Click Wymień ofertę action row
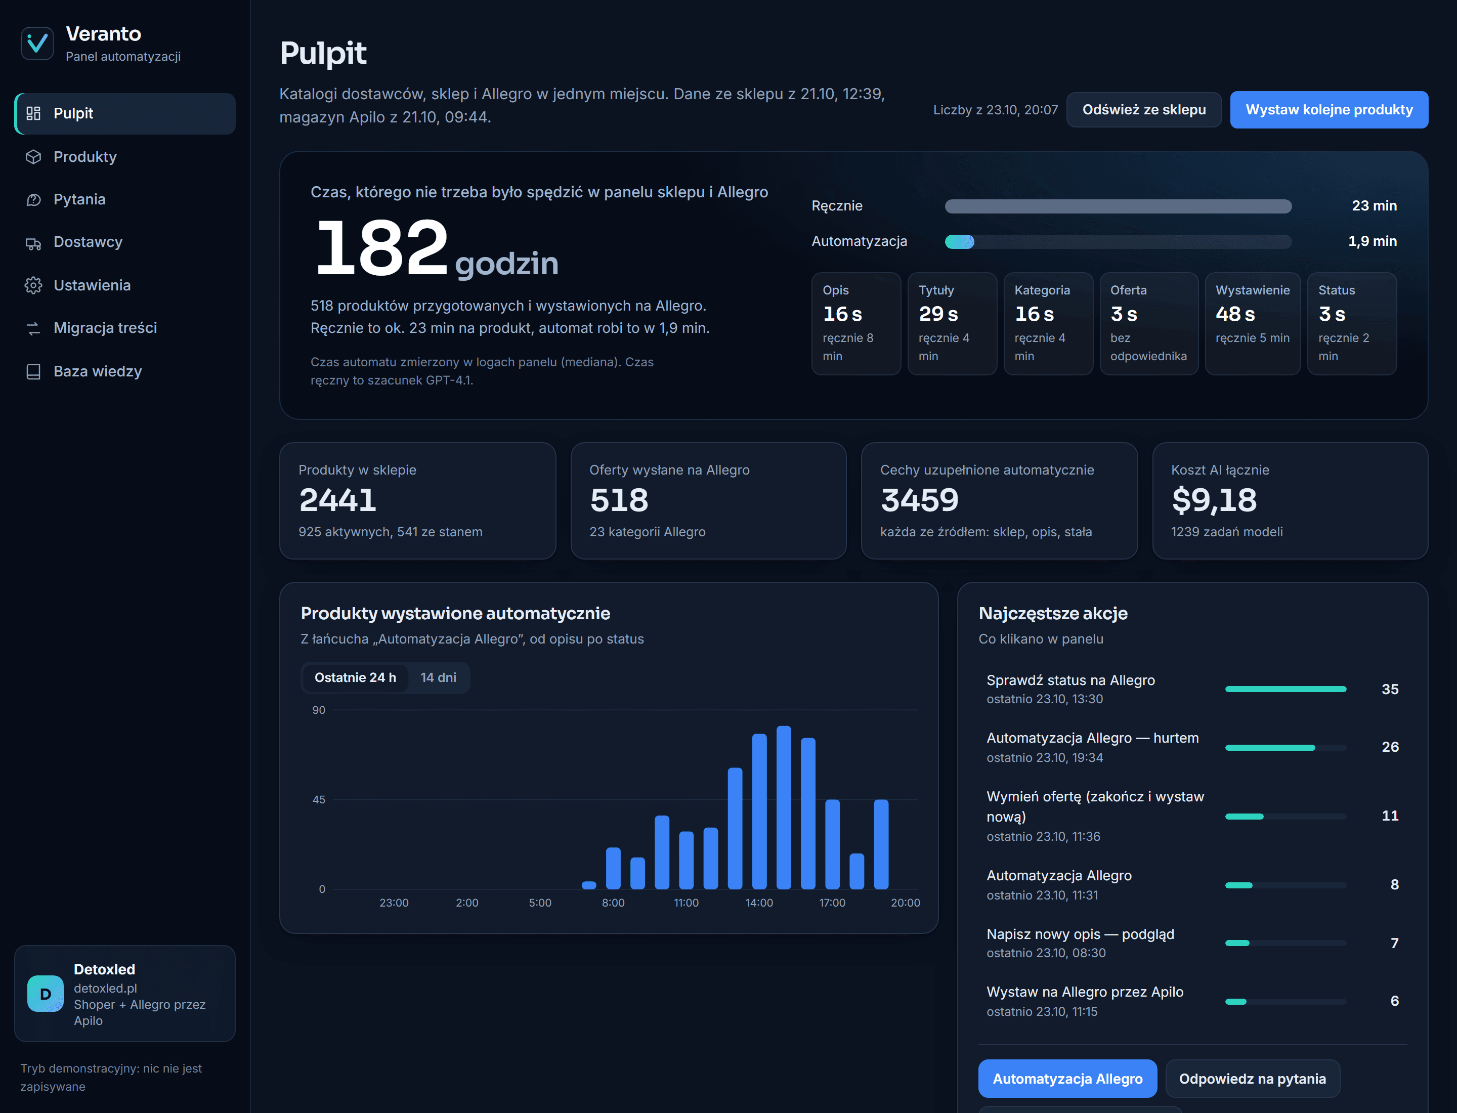This screenshot has width=1457, height=1113. click(x=1192, y=816)
